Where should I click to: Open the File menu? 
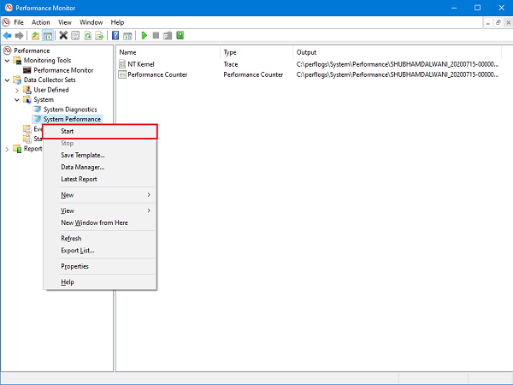19,22
